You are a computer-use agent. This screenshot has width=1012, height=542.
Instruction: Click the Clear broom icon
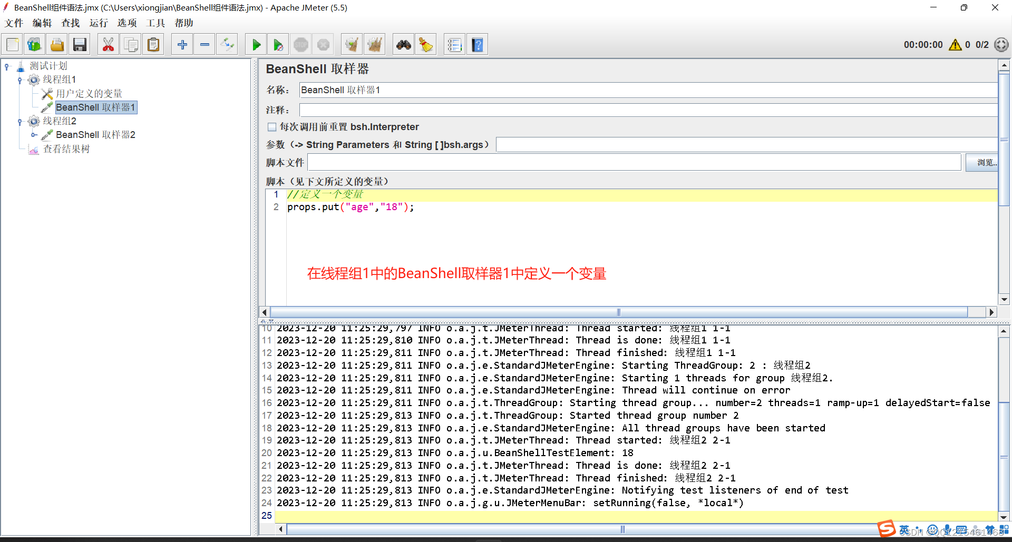(x=352, y=45)
